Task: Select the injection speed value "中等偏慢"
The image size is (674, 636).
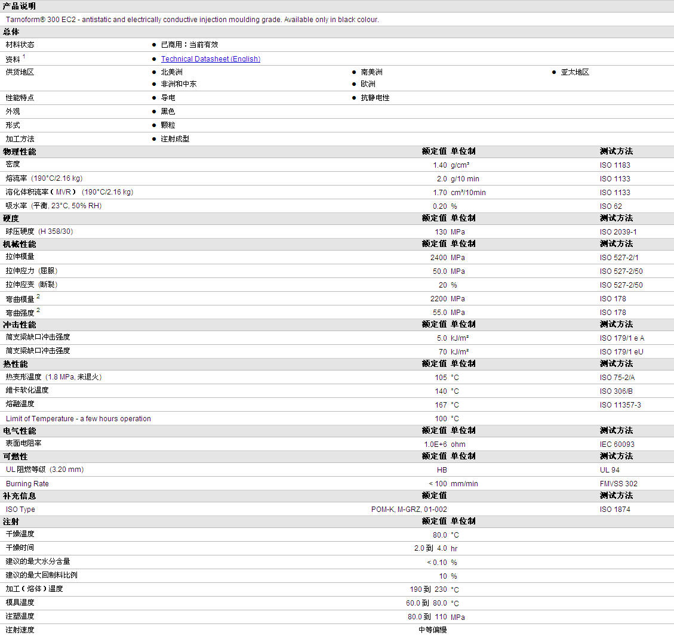Action: pos(433,630)
